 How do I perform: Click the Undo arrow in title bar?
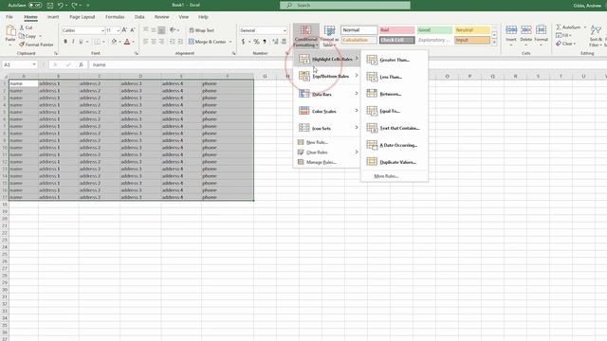click(61, 5)
